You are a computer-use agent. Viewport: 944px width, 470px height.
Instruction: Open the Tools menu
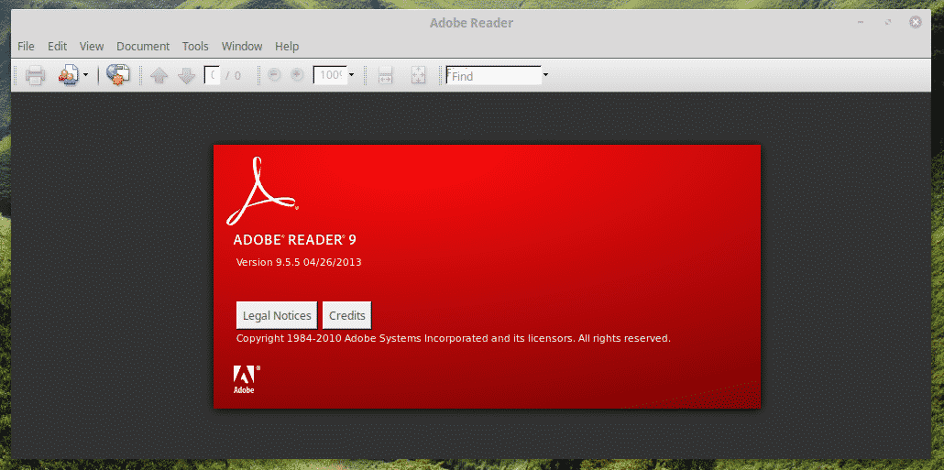tap(195, 47)
